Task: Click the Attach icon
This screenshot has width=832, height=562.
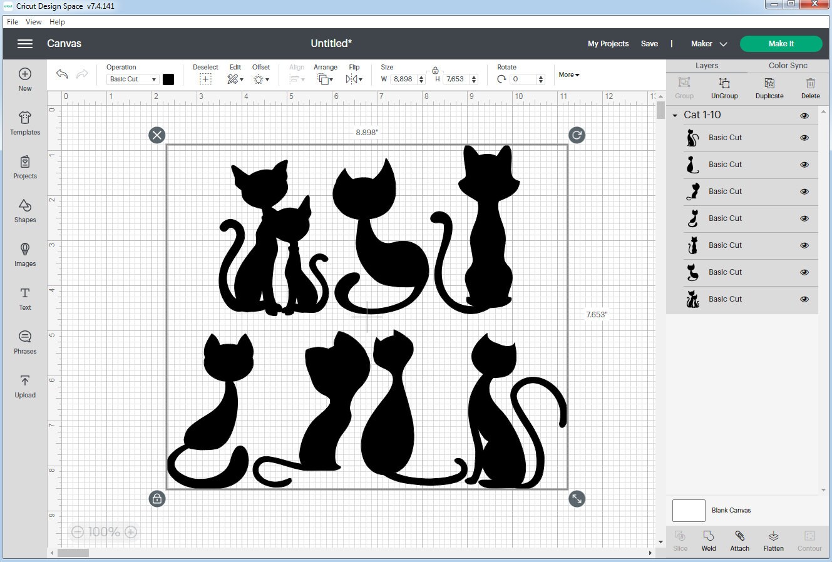Action: click(x=739, y=539)
